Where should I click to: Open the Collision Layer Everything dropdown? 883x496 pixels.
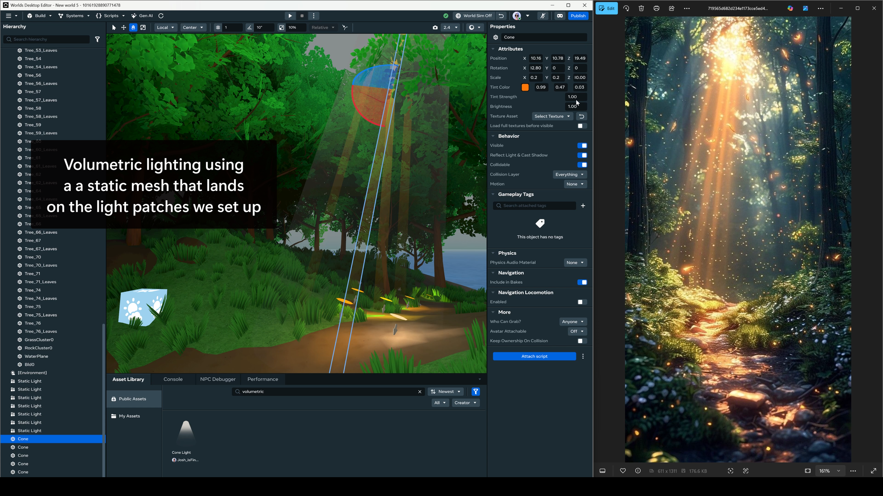(x=569, y=175)
